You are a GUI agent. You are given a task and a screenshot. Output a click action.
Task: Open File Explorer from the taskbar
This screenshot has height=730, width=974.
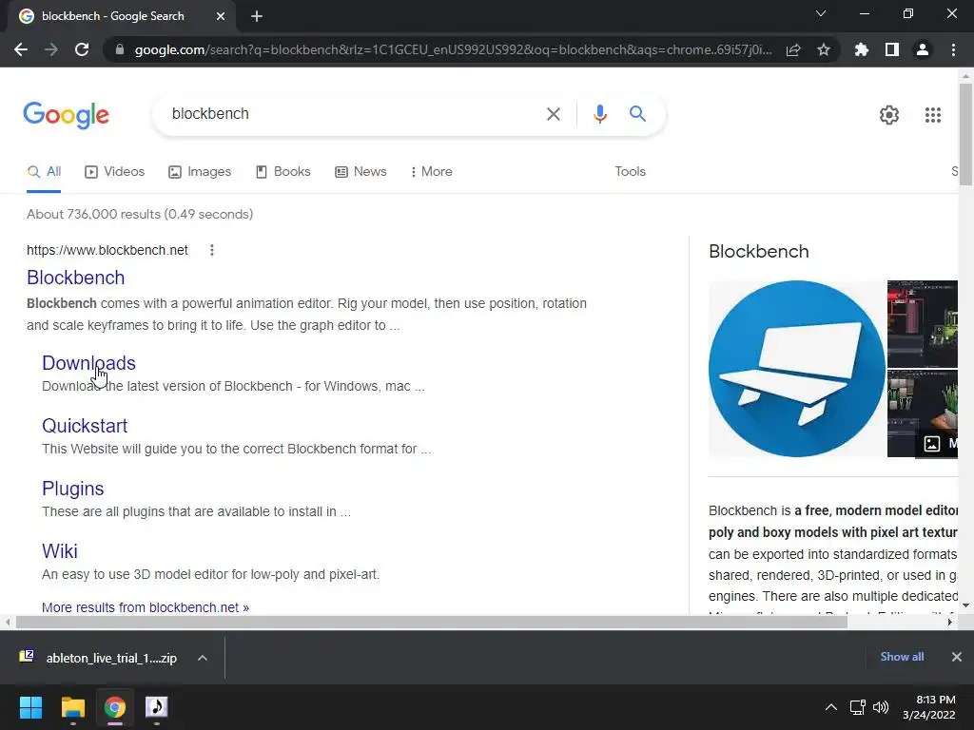[72, 707]
